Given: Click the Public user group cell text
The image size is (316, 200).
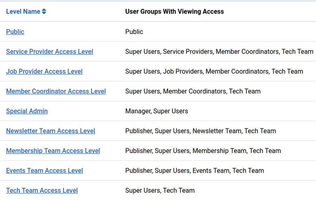Looking at the screenshot, I should pos(134,32).
